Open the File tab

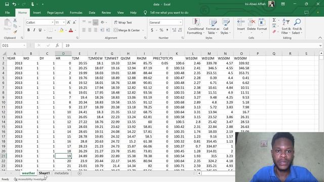[8, 13]
